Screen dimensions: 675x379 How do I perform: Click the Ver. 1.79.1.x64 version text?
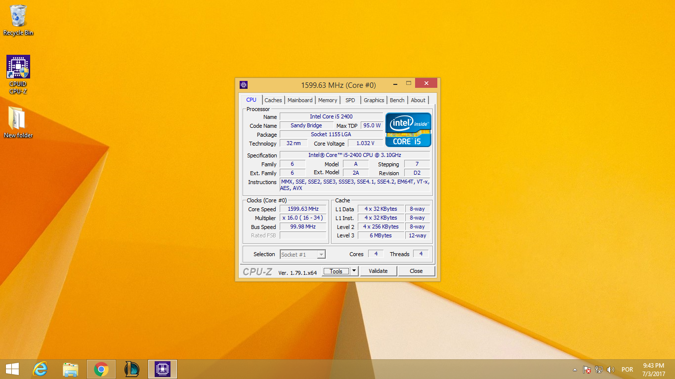(297, 272)
